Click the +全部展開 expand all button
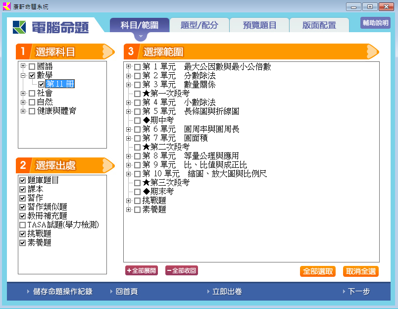Screen dimensions: 398x309 142,271
